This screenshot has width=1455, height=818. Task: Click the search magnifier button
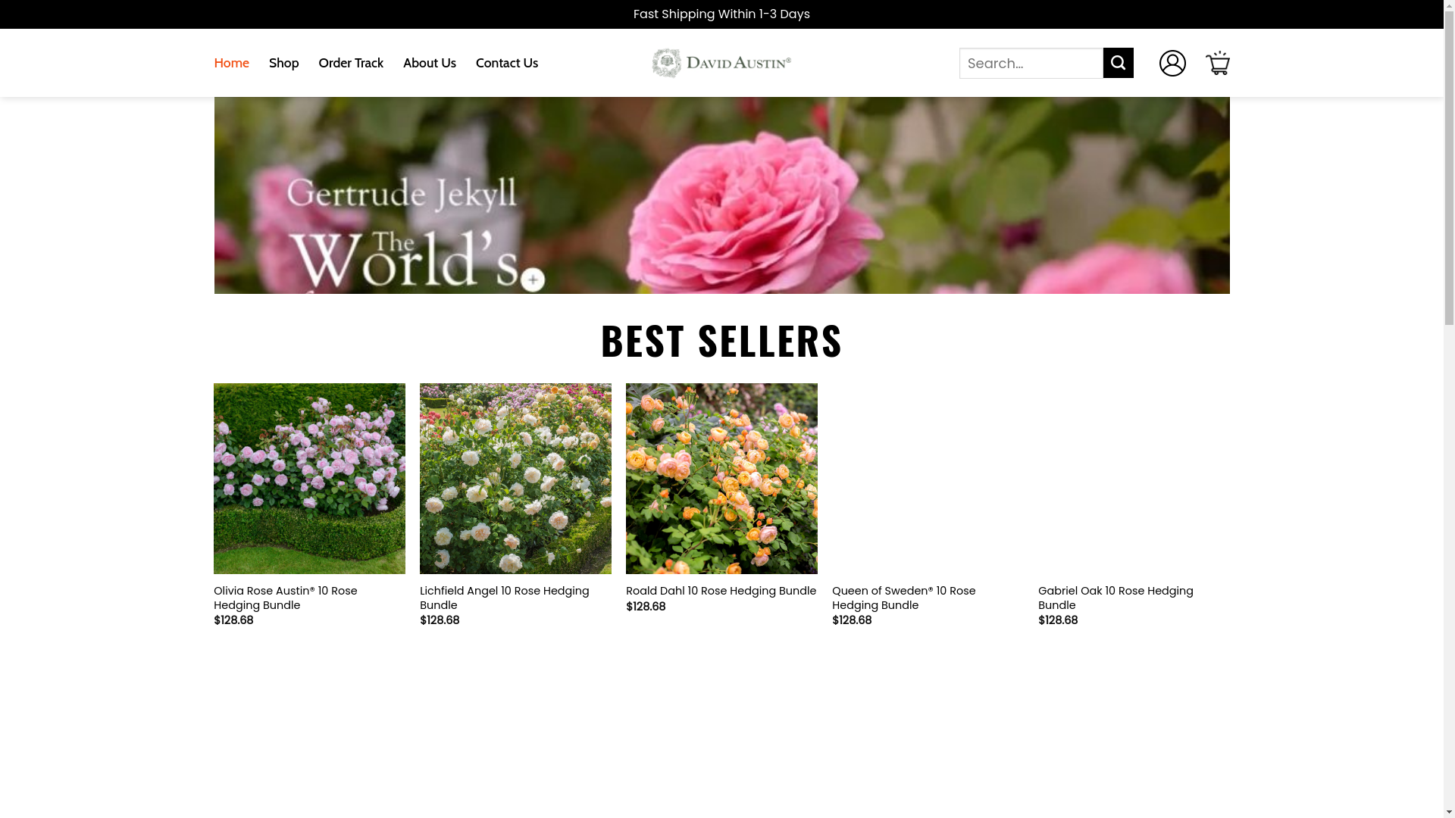(1118, 63)
